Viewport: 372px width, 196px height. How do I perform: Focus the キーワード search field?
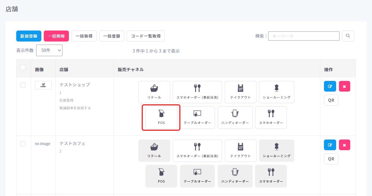(x=304, y=36)
